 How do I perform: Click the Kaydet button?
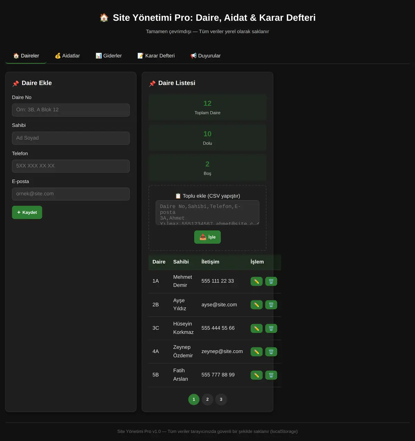[x=27, y=213]
